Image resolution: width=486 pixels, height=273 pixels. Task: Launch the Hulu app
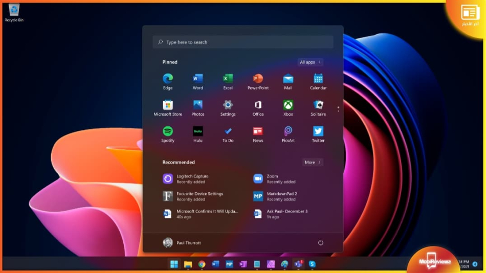(198, 134)
